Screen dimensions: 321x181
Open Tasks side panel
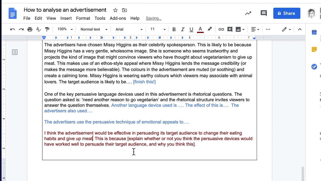[314, 67]
